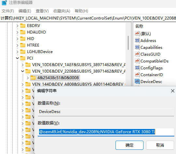The image size is (176, 154).
Task: Select the CompatibleIDs string icon
Action: point(137,61)
